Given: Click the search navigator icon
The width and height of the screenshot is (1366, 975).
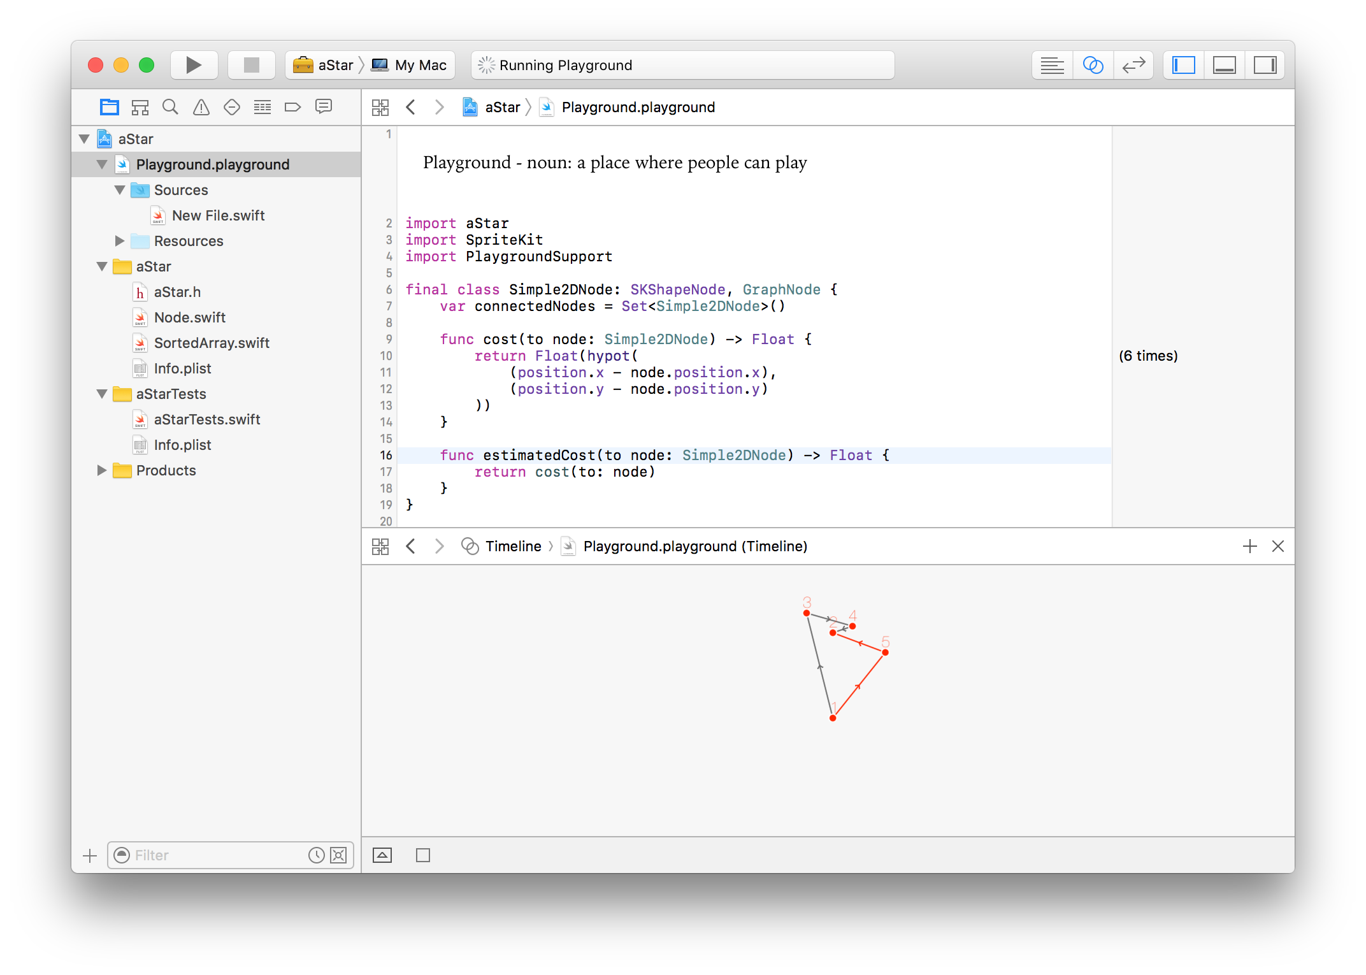Looking at the screenshot, I should pyautogui.click(x=170, y=106).
